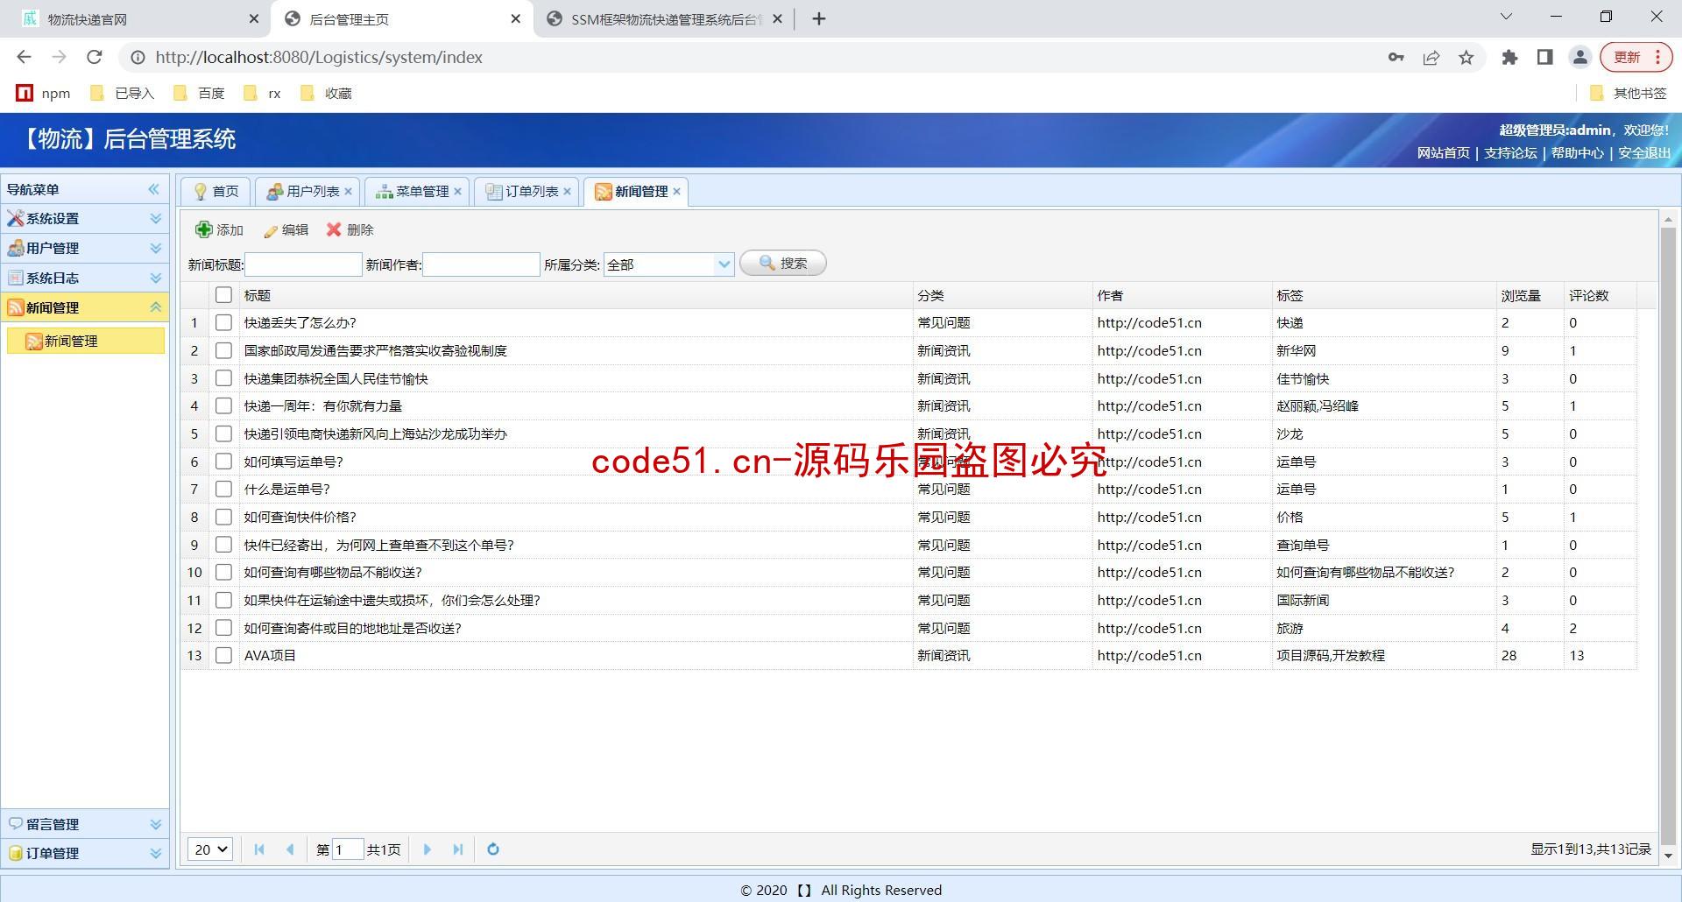
Task: Close the 用户列表 tab
Action: 348,192
